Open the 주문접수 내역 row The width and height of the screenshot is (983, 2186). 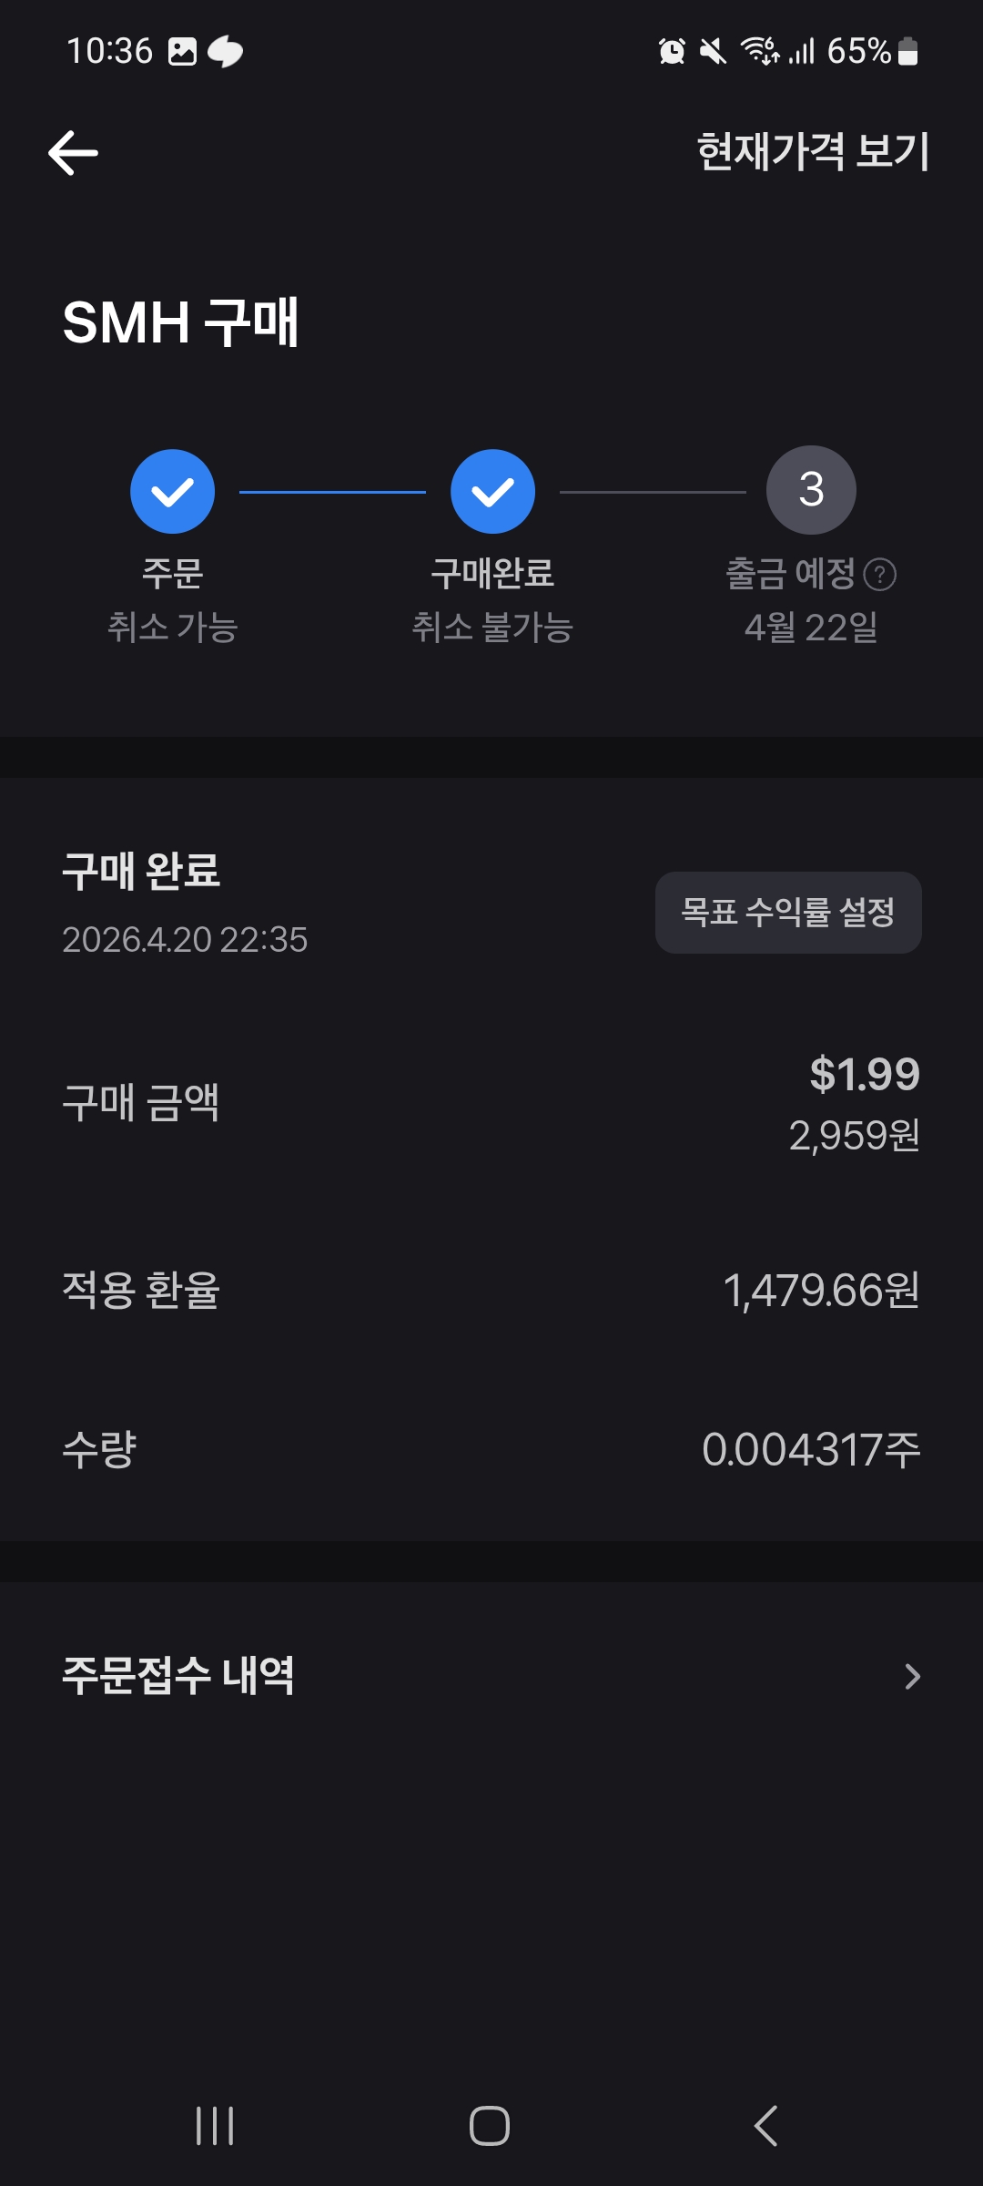(x=491, y=1676)
